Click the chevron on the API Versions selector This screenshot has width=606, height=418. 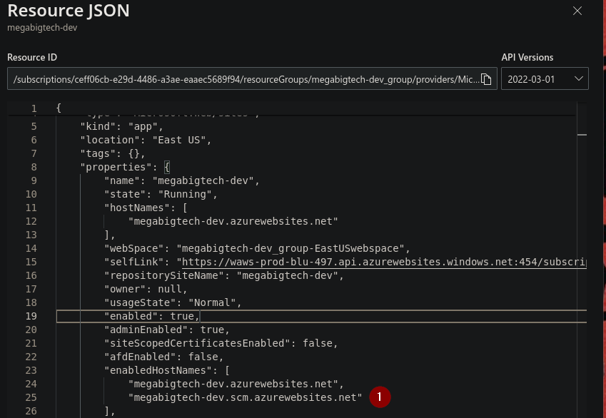click(579, 78)
